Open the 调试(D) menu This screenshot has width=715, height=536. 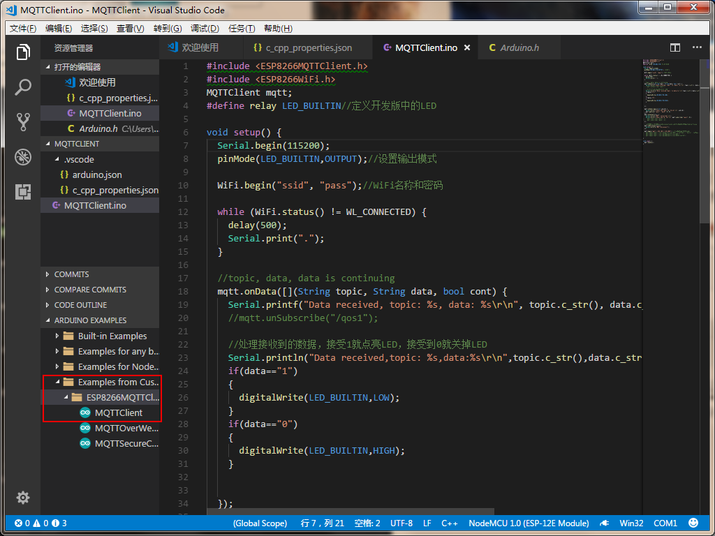click(205, 28)
